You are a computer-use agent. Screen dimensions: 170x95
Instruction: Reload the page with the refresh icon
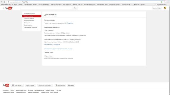pyautogui.click(x=8, y=2)
